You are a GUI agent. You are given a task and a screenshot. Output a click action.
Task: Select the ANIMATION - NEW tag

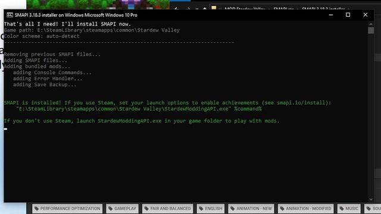tap(251, 209)
